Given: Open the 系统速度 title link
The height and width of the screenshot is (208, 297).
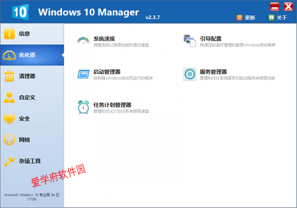Looking at the screenshot, I should coord(104,39).
